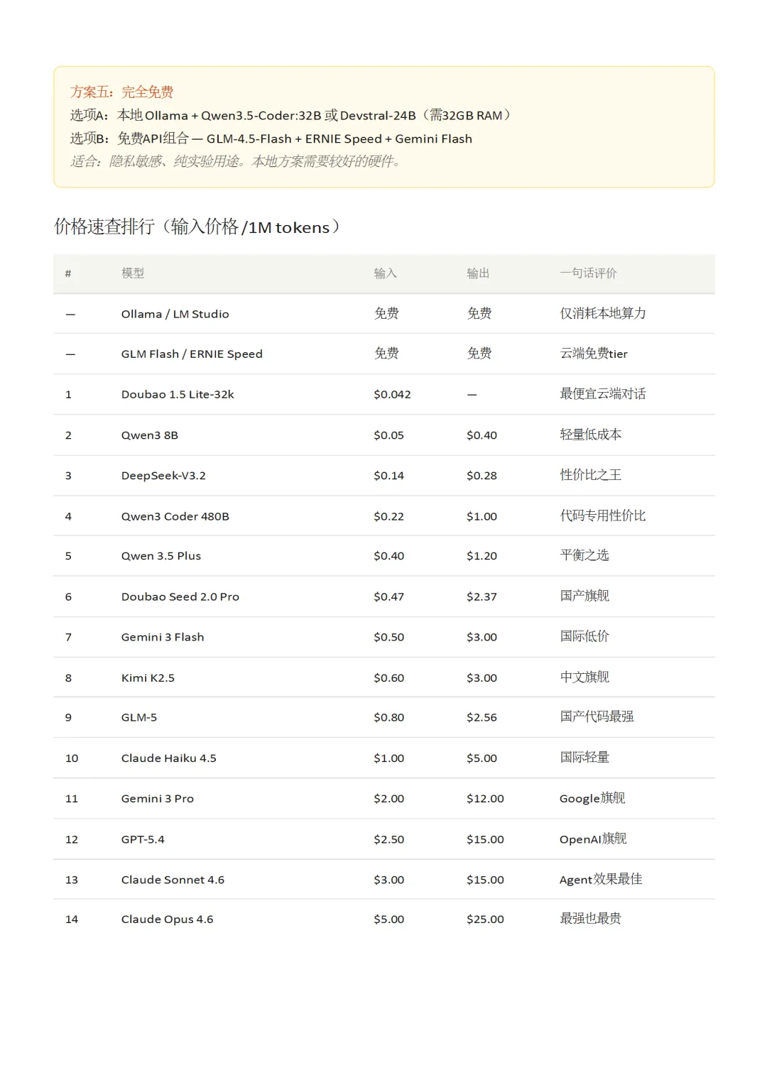Click the "$0.05" input price
767x1085 pixels.
[x=388, y=435]
